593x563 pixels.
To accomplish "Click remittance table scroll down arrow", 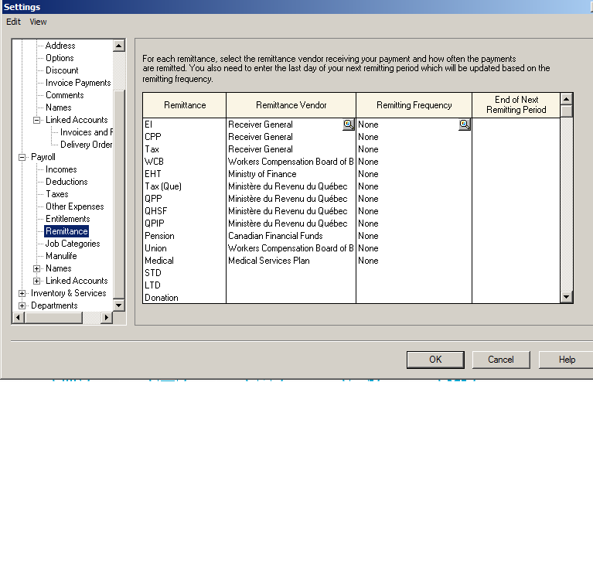I will pos(566,297).
